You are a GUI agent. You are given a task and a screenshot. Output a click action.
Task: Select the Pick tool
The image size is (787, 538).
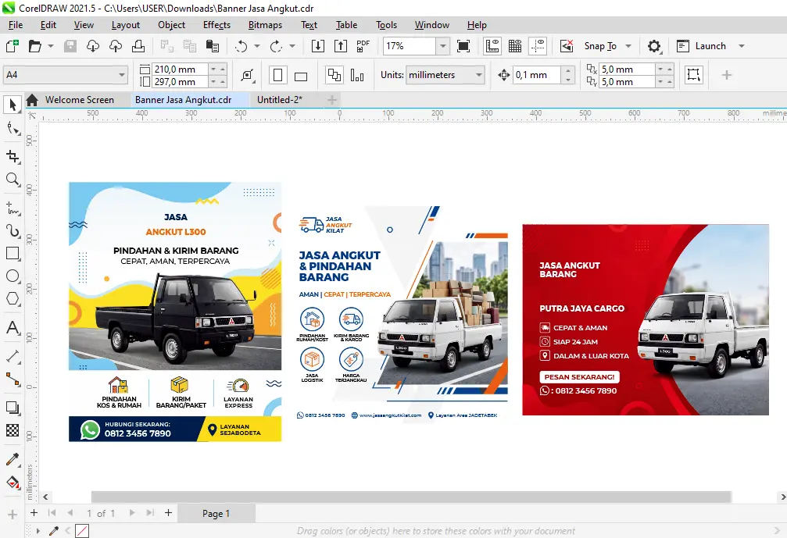[x=13, y=105]
